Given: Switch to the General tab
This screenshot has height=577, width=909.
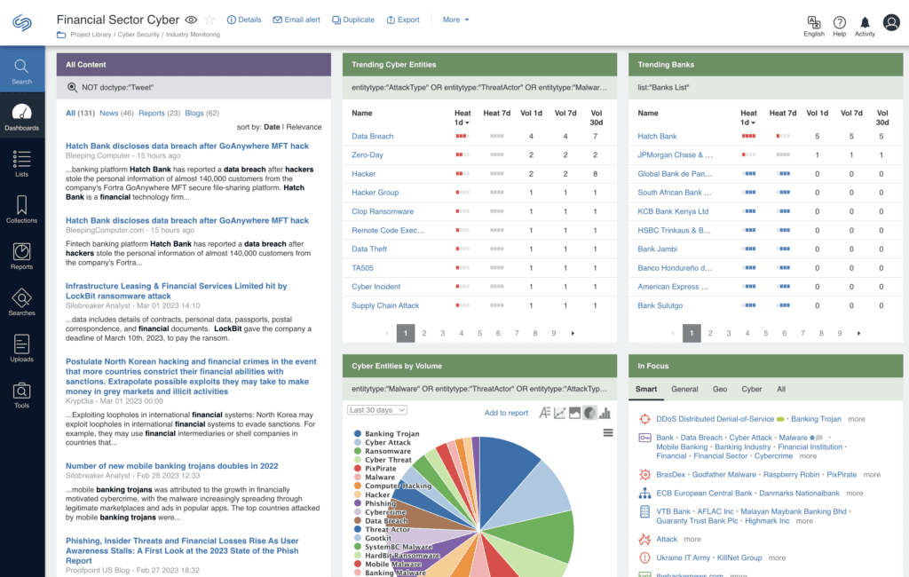Looking at the screenshot, I should (x=684, y=389).
